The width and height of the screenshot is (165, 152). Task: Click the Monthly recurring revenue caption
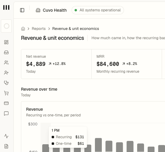[118, 72]
